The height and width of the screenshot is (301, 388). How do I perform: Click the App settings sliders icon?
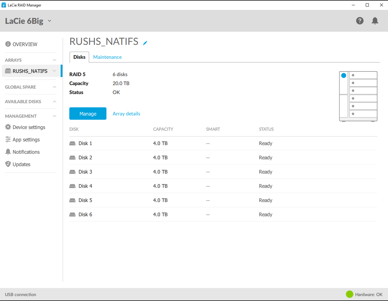(x=8, y=140)
